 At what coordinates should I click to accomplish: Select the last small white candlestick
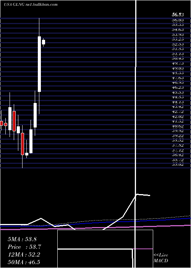click(44, 42)
